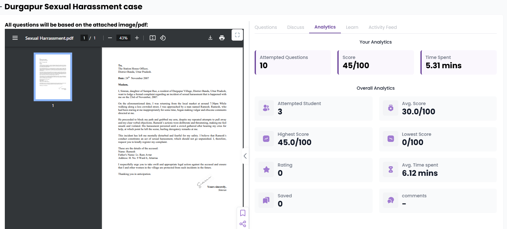This screenshot has height=229, width=507.
Task: Collapse the panel using the chevron arrow
Action: point(245,156)
